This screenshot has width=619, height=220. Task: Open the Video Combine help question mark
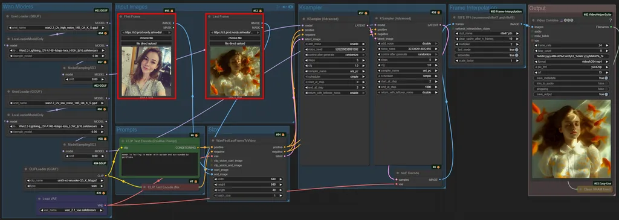pyautogui.click(x=611, y=20)
